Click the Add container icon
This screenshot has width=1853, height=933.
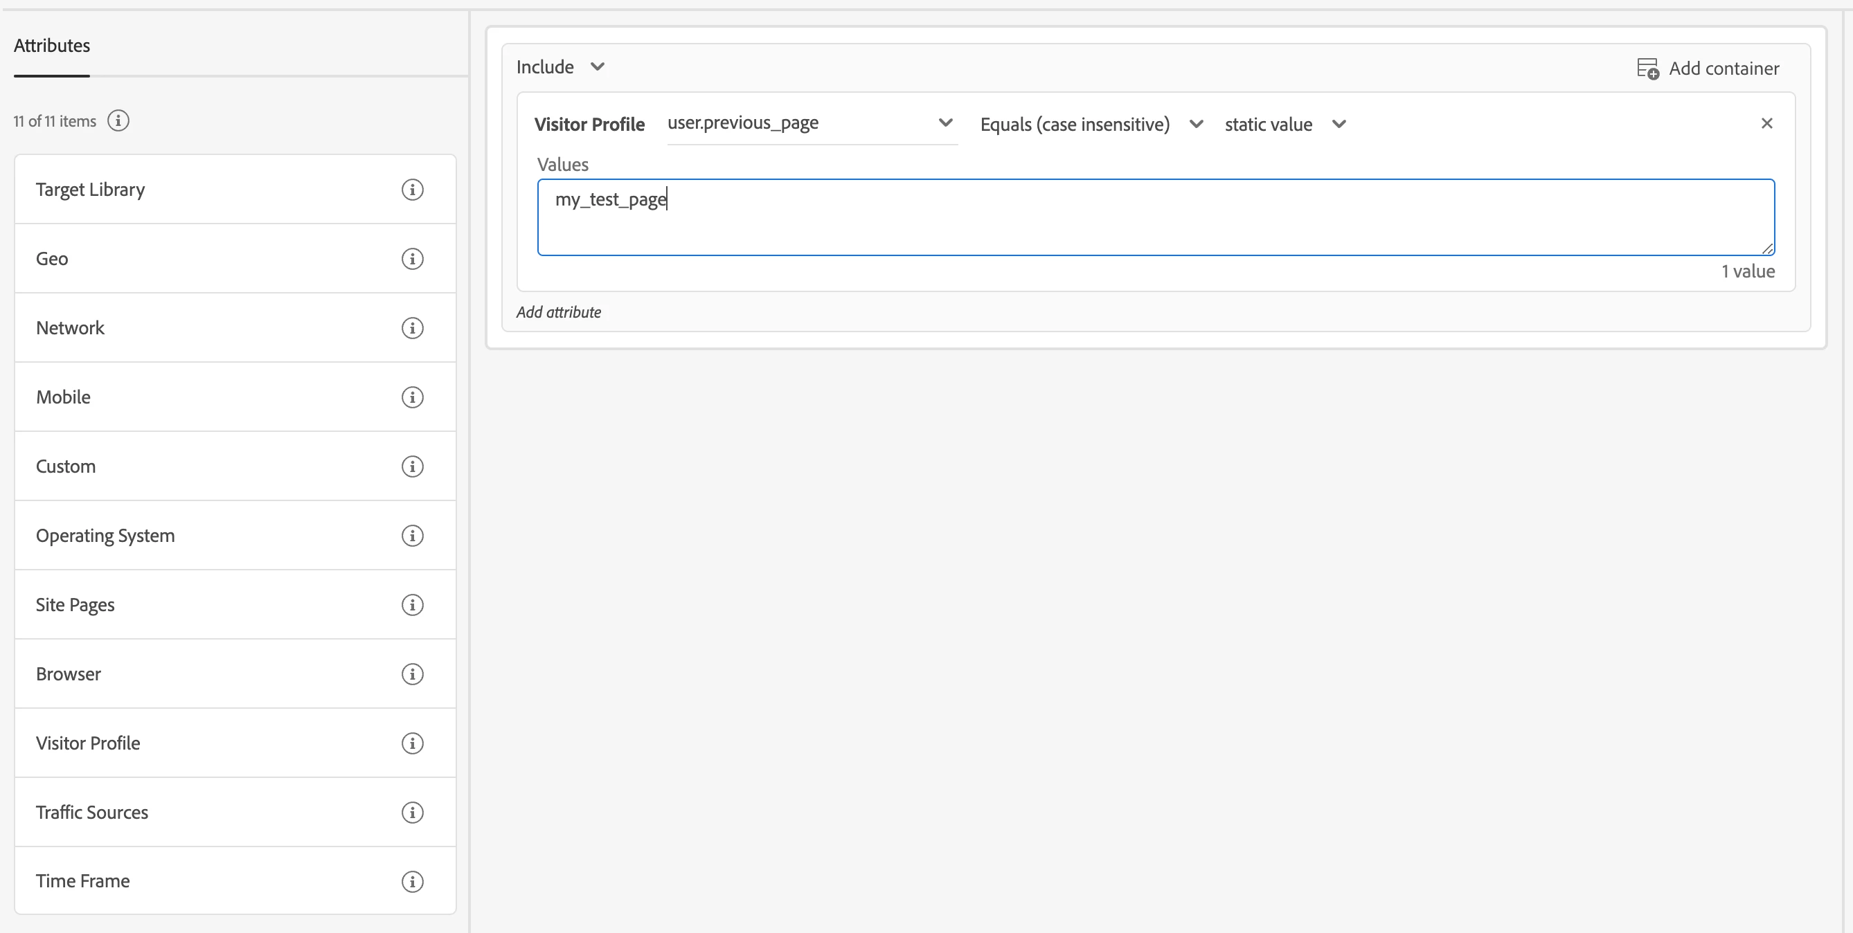click(1648, 69)
